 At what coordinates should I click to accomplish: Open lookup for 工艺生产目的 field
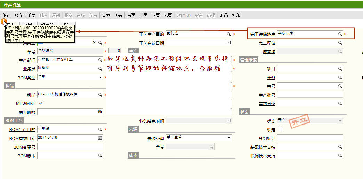(x=229, y=34)
